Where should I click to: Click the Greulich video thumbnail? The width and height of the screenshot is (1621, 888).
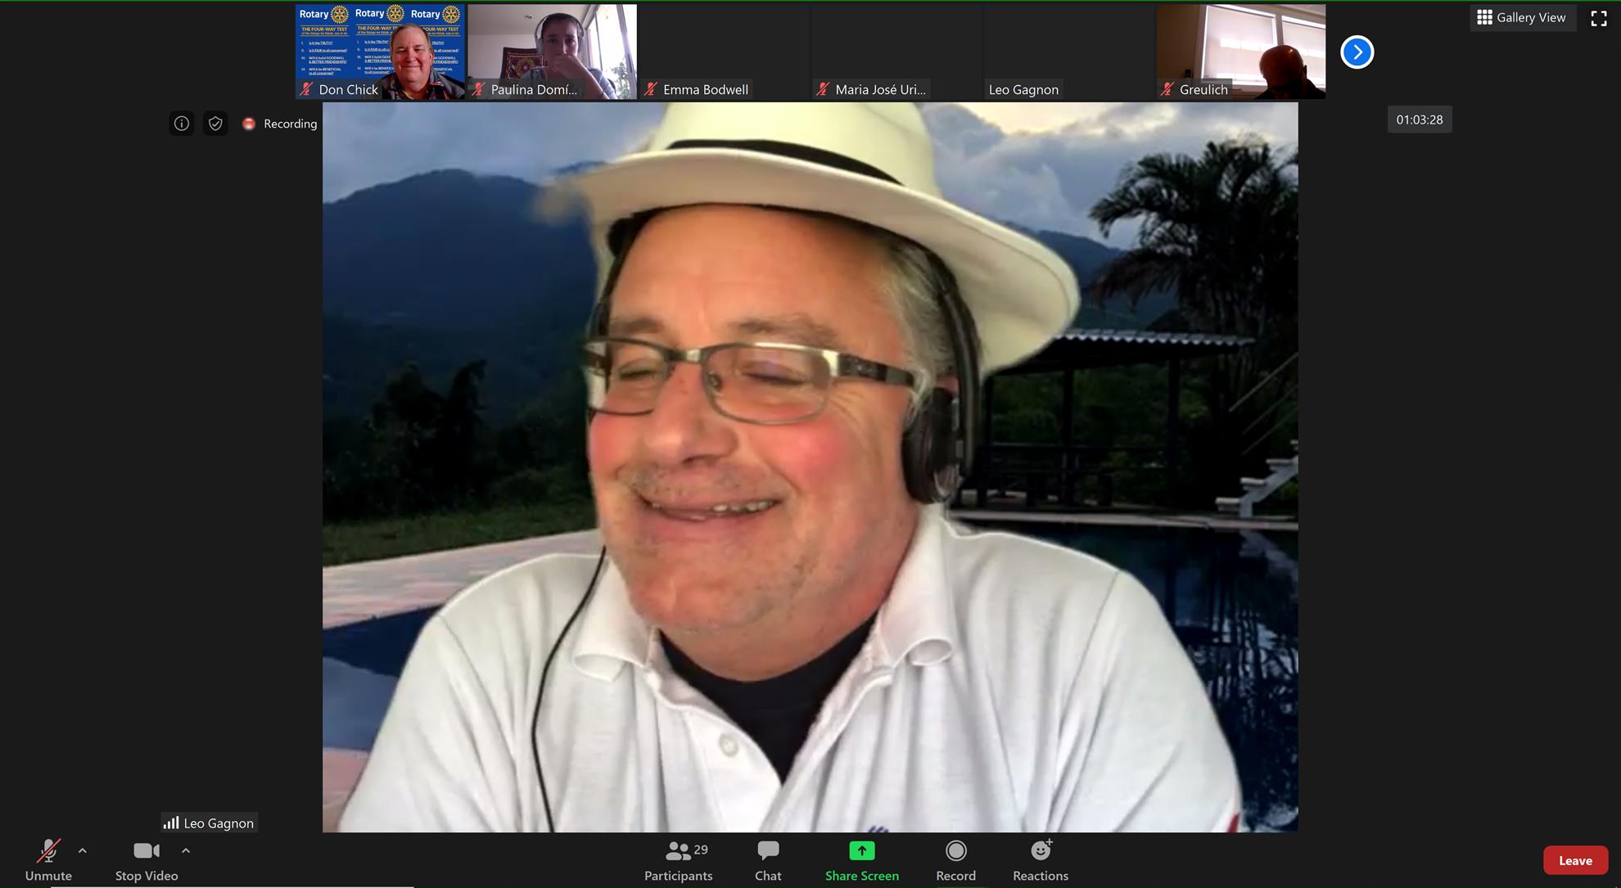click(x=1240, y=51)
